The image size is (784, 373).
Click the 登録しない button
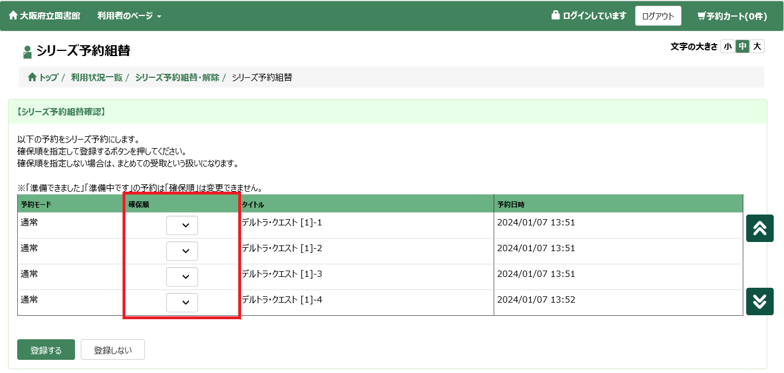point(113,350)
